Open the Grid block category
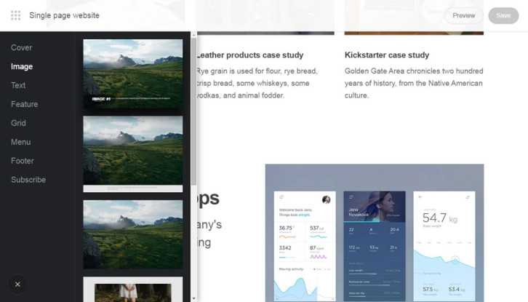The width and height of the screenshot is (528, 302). (x=18, y=123)
